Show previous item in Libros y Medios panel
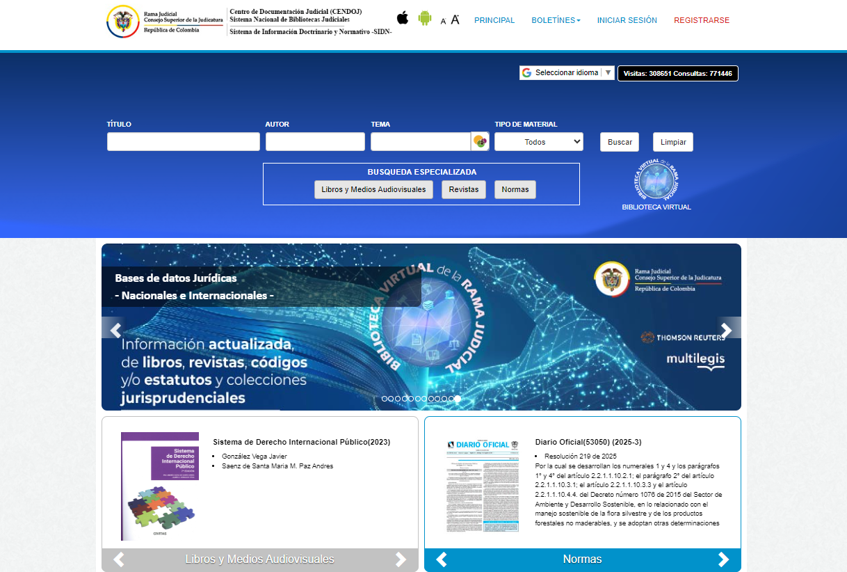 click(119, 559)
